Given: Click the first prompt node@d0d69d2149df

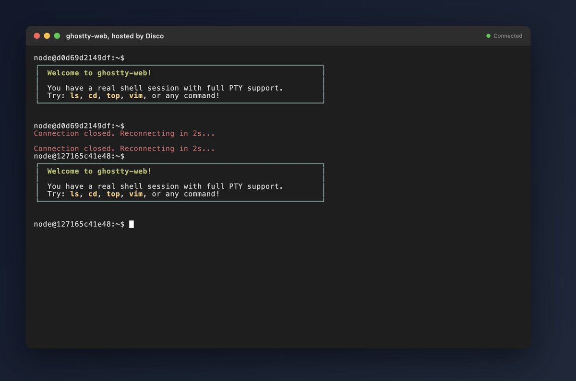Looking at the screenshot, I should tap(79, 58).
